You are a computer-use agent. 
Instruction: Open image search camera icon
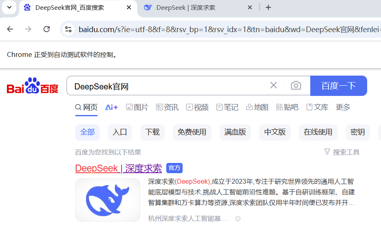[x=296, y=85]
